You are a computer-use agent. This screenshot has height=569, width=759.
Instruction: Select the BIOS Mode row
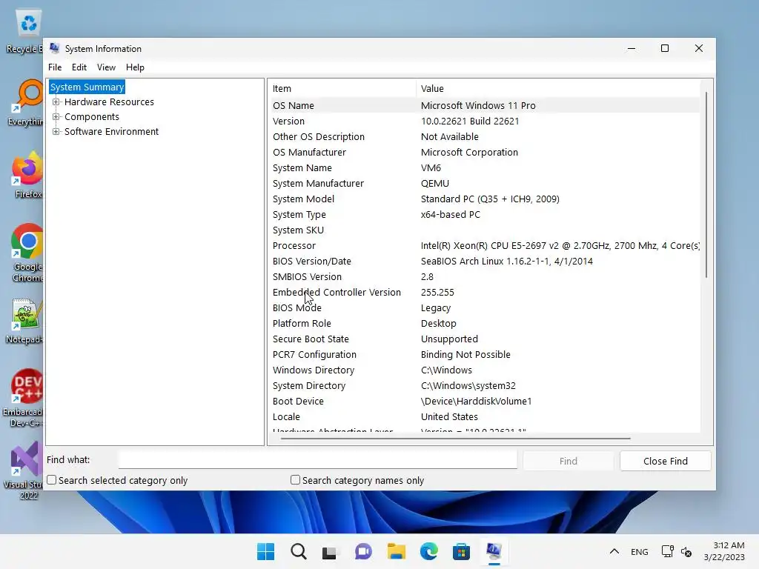[485, 307]
